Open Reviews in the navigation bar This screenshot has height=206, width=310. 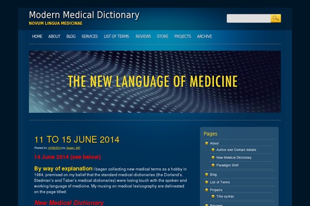(x=143, y=37)
